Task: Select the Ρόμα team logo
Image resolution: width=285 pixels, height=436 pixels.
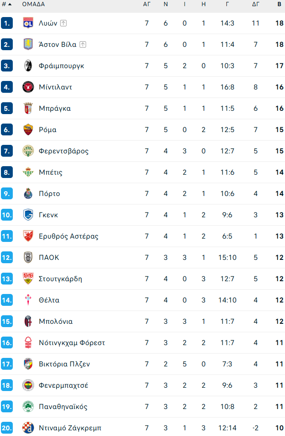Action: tap(27, 129)
